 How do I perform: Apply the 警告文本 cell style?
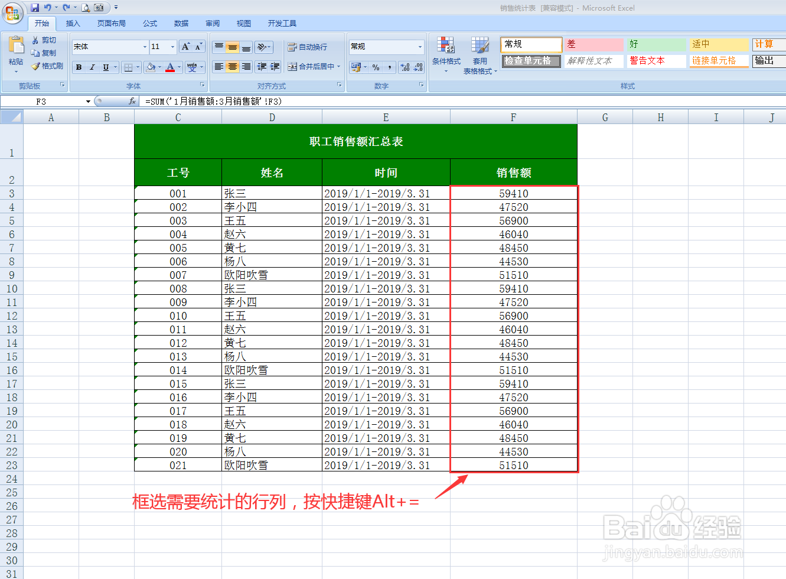pyautogui.click(x=655, y=60)
